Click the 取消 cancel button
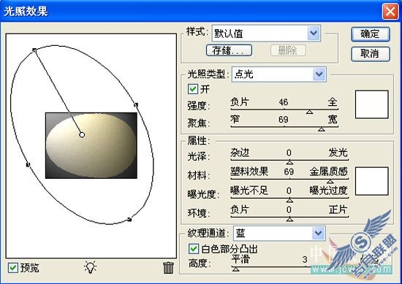The width and height of the screenshot is (402, 284). (371, 54)
